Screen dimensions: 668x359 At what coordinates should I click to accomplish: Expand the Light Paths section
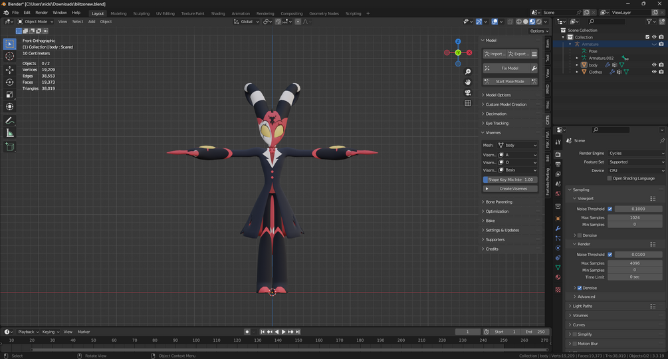[x=582, y=306]
